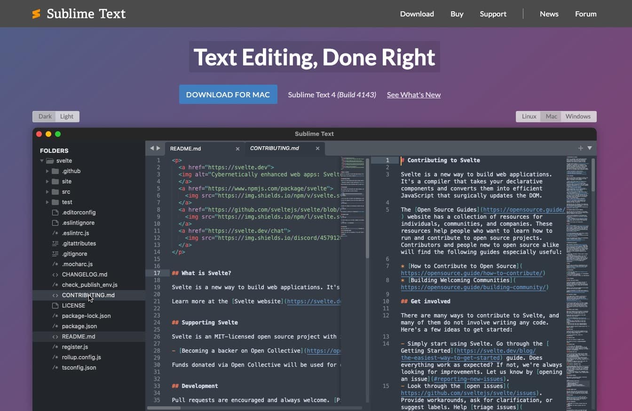This screenshot has width=632, height=411.
Task: Click the Sublime Text logo icon
Action: coord(37,14)
